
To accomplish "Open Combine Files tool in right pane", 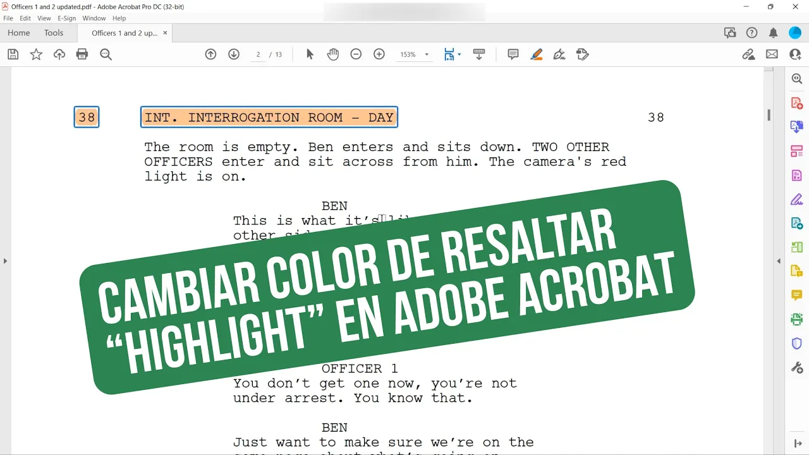I will click(796, 127).
